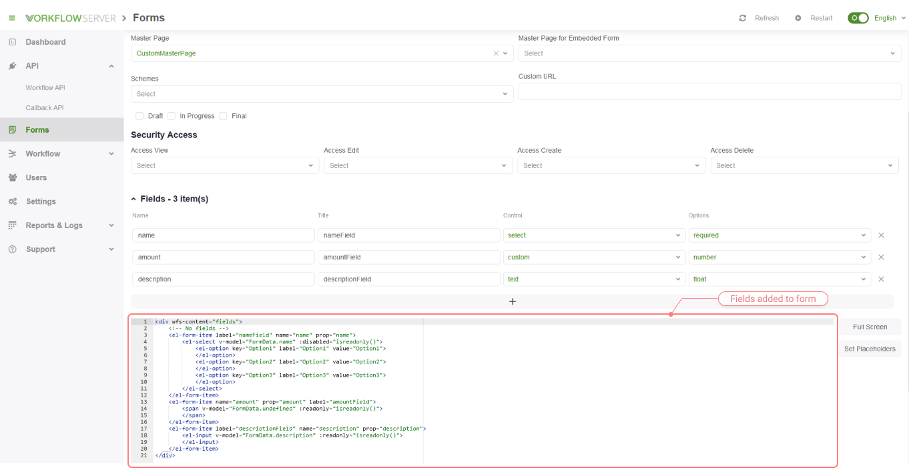The height and width of the screenshot is (472, 909).
Task: Click the WorkflowServer logo link
Action: tap(71, 18)
